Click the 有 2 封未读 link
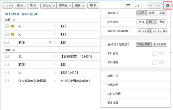 [12, 14]
